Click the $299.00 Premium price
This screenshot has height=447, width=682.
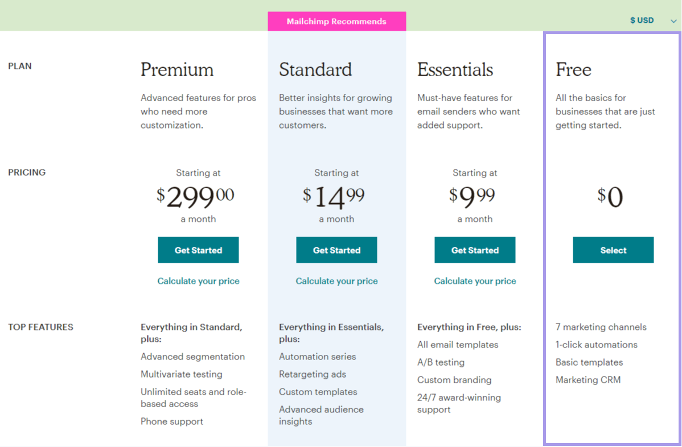pos(195,196)
